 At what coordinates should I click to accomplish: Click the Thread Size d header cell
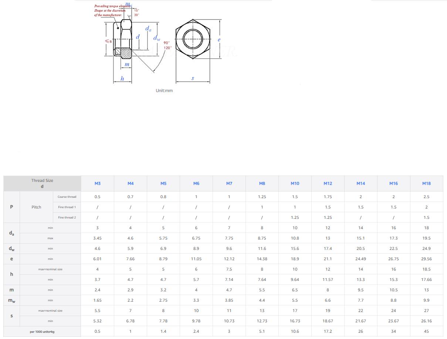coord(42,183)
